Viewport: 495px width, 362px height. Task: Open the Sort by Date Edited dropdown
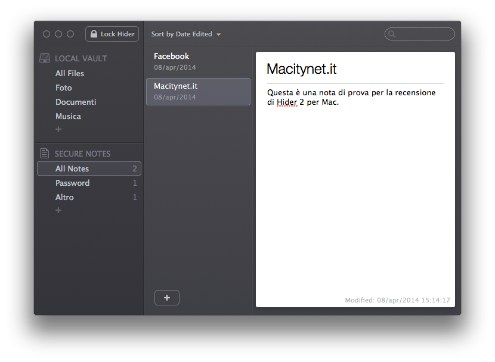pyautogui.click(x=185, y=34)
